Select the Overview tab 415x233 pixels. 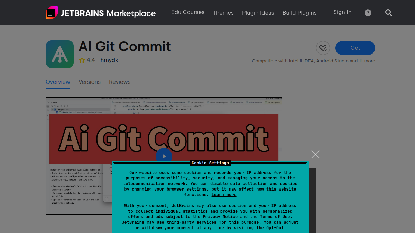(x=58, y=82)
